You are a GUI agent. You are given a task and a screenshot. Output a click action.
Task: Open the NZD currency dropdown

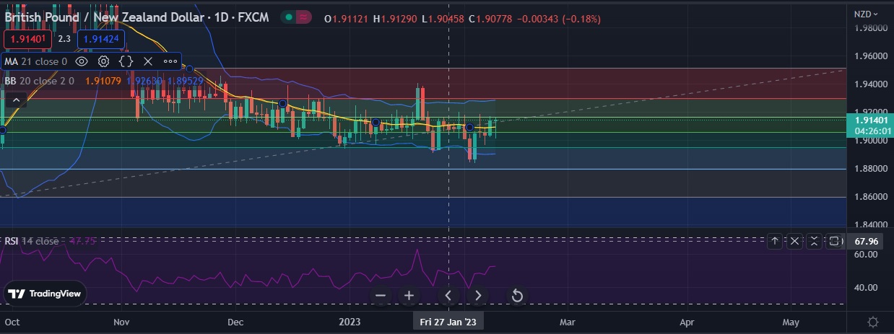pyautogui.click(x=866, y=14)
